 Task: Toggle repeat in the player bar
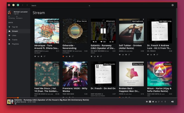pos(159,102)
